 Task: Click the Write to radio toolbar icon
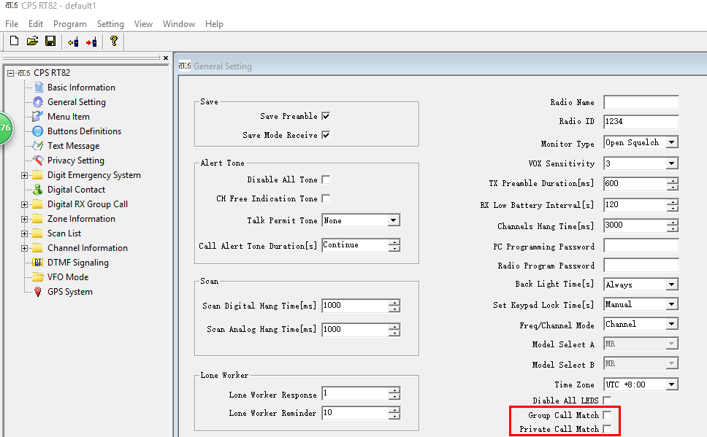[91, 42]
